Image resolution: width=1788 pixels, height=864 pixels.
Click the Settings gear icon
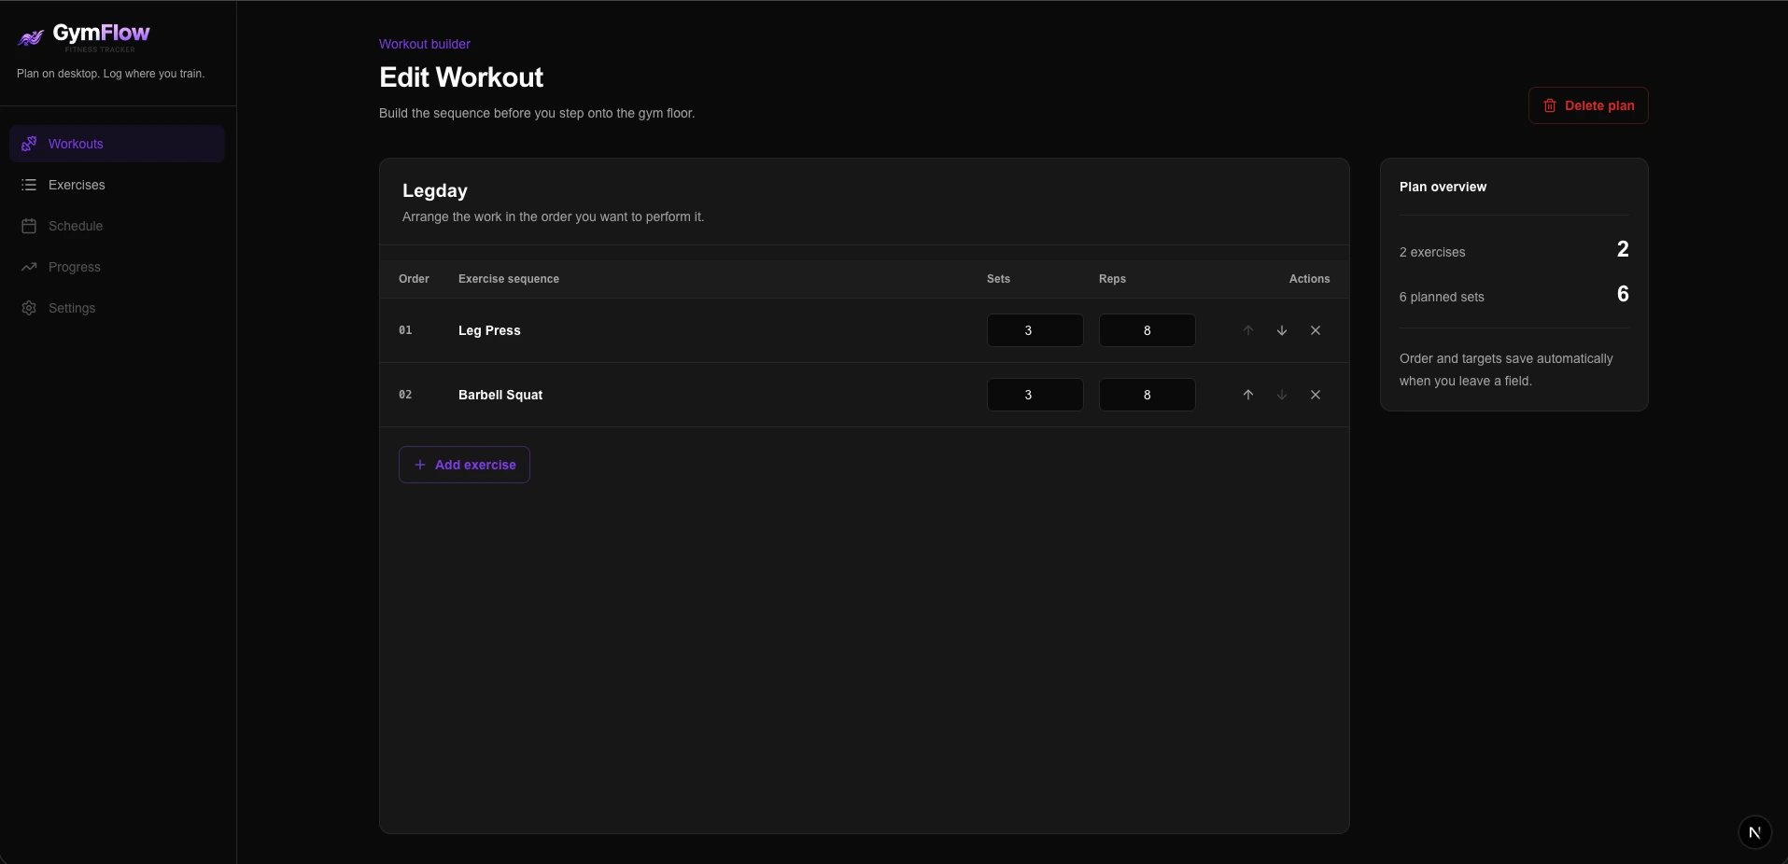click(29, 308)
